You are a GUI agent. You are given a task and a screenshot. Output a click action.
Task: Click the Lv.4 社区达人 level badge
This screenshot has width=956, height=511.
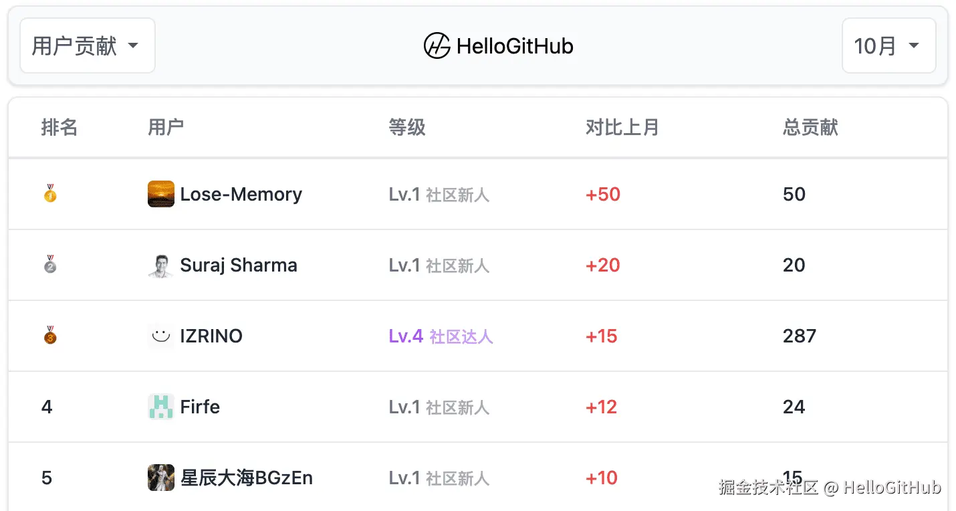click(x=441, y=336)
